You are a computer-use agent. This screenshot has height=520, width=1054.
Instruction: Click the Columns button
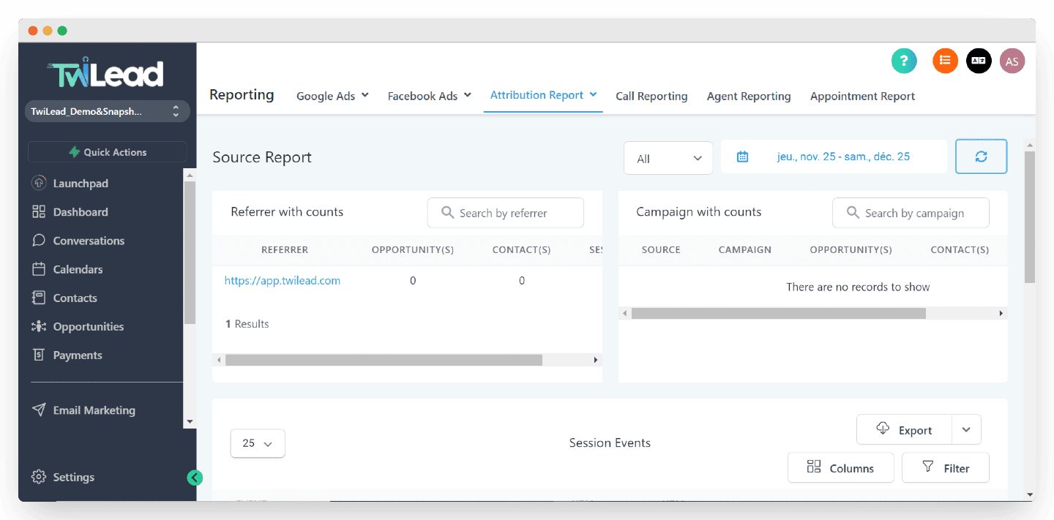coord(841,467)
